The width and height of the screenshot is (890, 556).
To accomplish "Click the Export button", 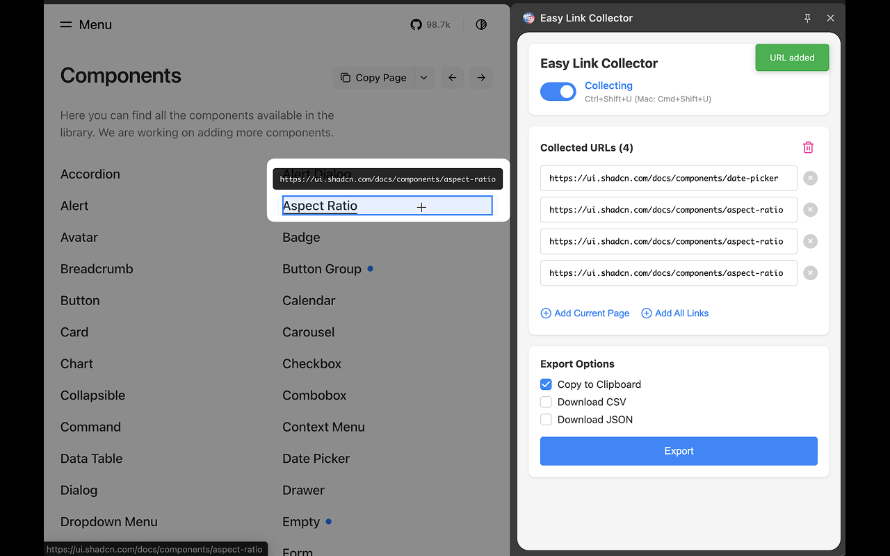I will coord(679,451).
